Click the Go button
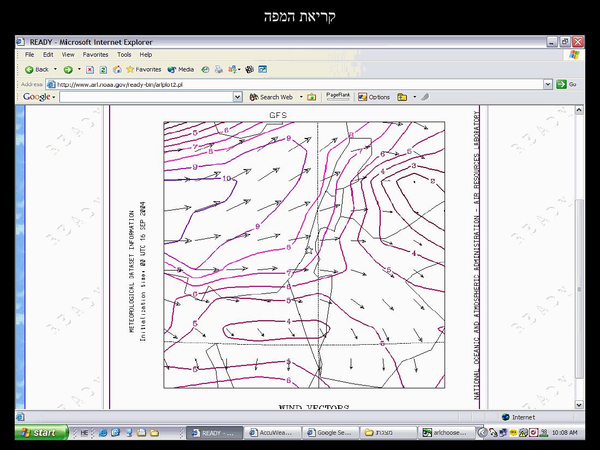This screenshot has height=450, width=600. pos(567,84)
